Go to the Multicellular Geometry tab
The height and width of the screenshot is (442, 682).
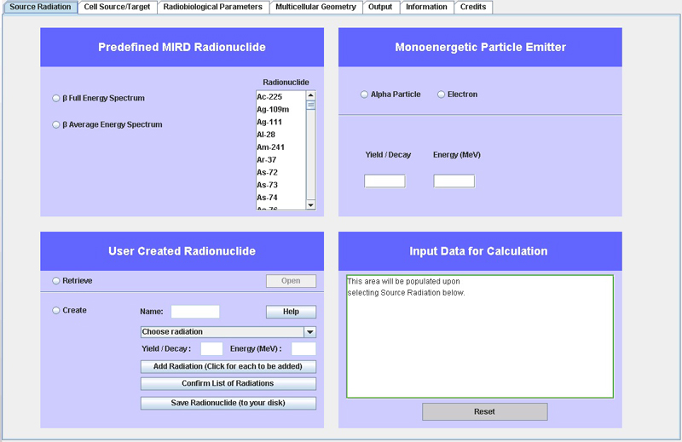(x=315, y=7)
